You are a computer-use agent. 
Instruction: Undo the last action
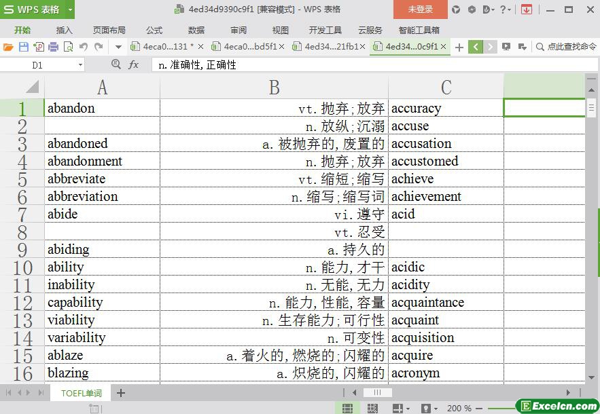(x=84, y=47)
